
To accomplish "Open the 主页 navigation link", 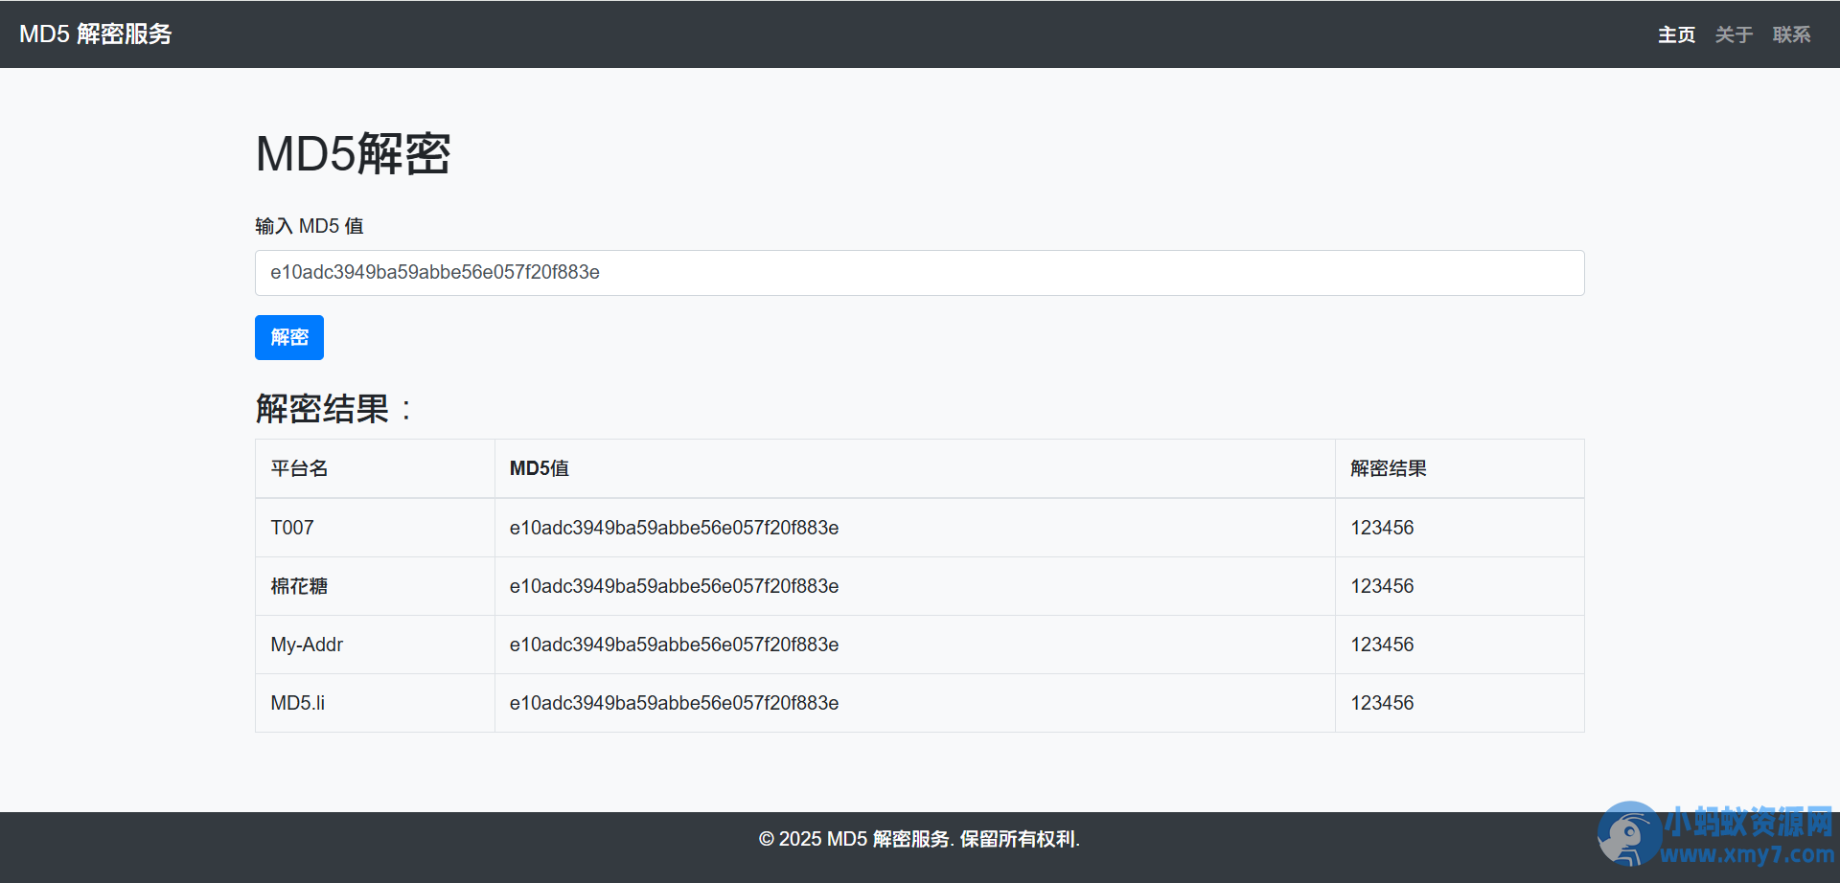I will click(1676, 34).
